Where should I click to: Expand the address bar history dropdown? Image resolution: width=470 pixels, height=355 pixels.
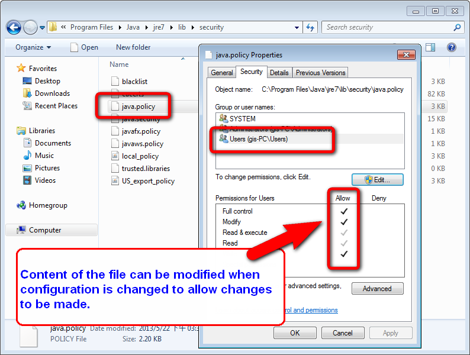(x=297, y=28)
